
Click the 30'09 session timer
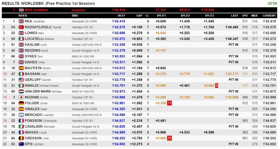272,3
